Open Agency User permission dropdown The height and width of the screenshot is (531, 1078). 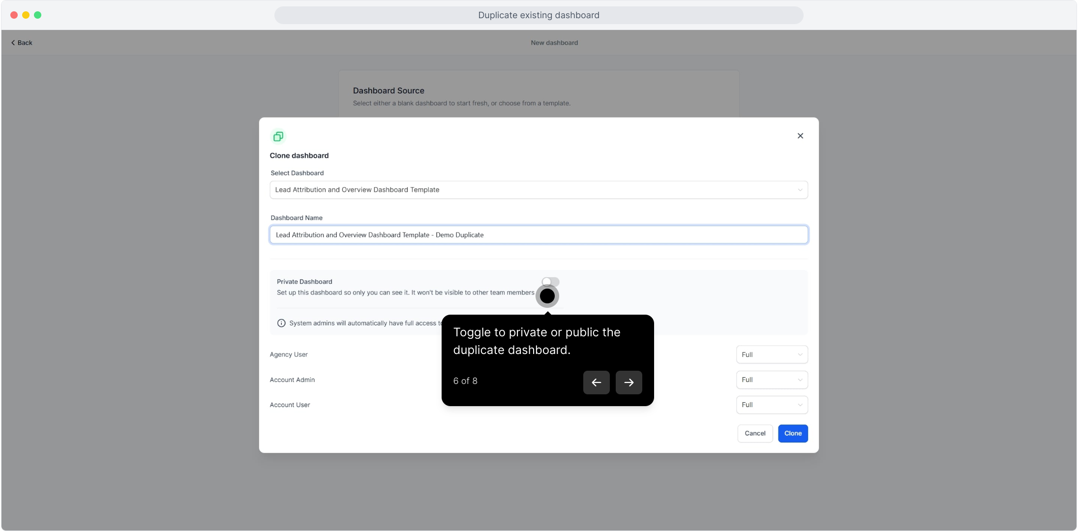tap(772, 354)
